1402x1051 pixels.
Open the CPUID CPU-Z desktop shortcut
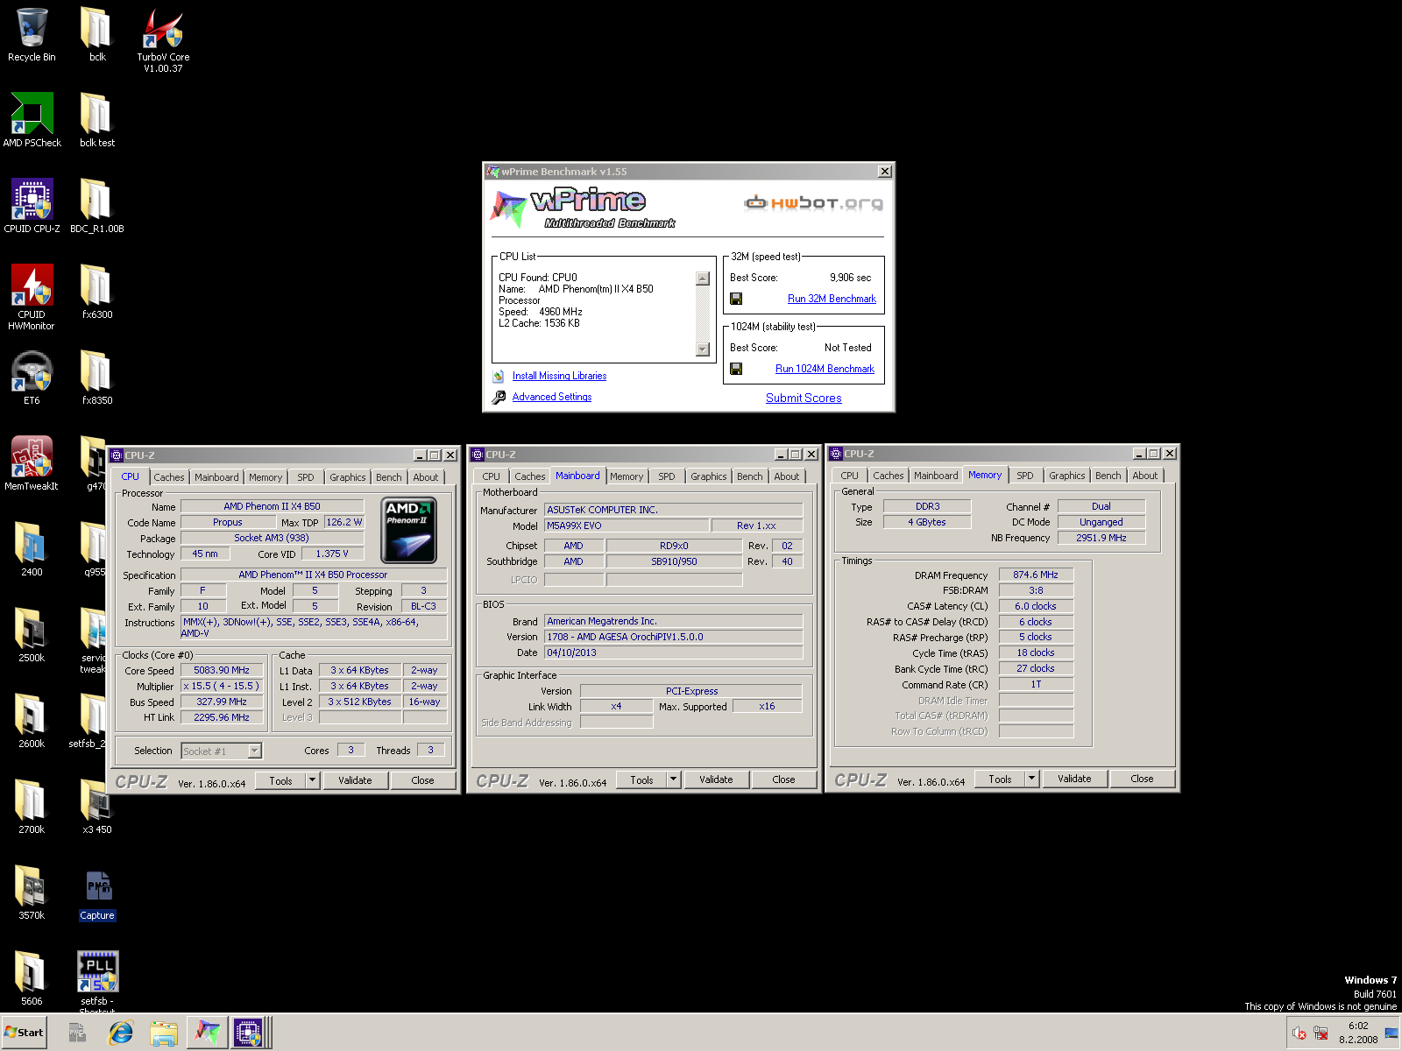click(32, 206)
